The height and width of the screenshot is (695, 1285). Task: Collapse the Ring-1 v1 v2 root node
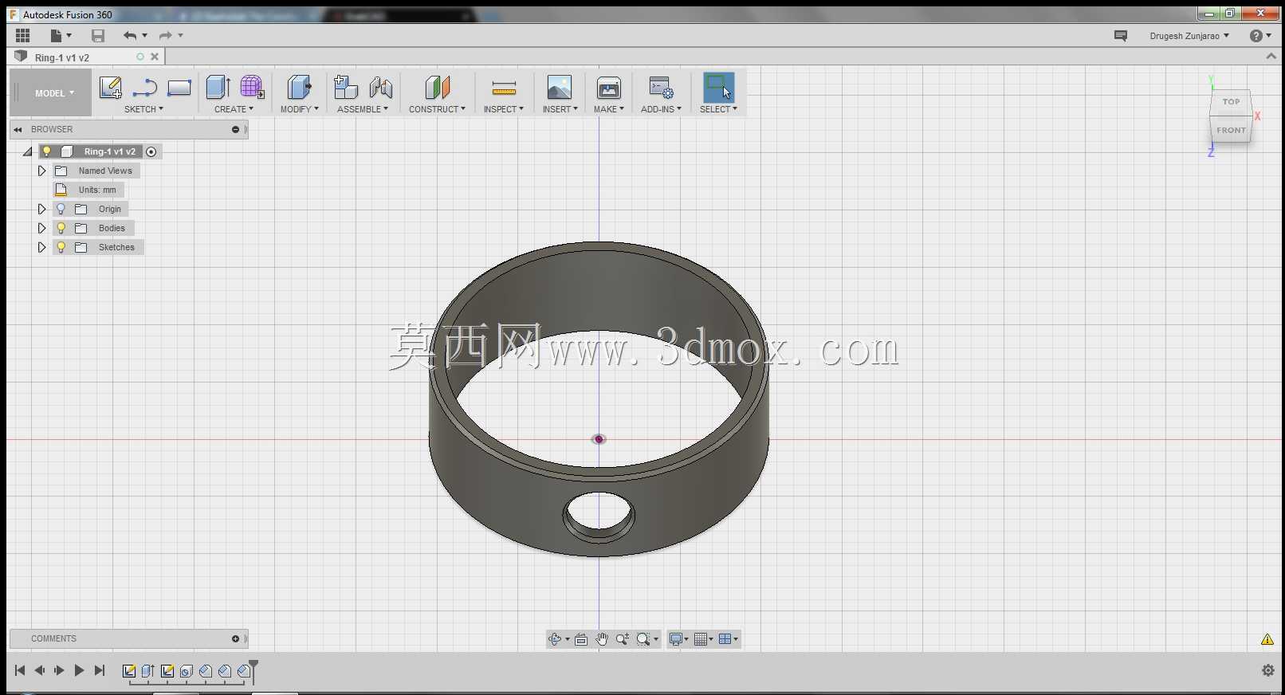point(28,151)
